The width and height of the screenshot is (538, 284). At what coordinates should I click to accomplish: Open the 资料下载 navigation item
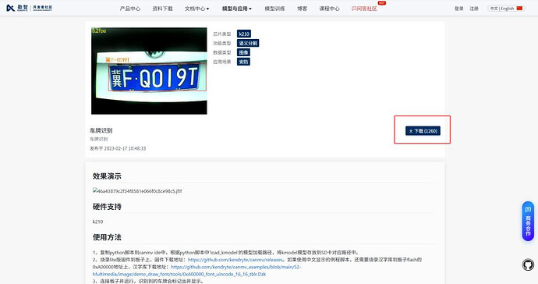(x=163, y=9)
